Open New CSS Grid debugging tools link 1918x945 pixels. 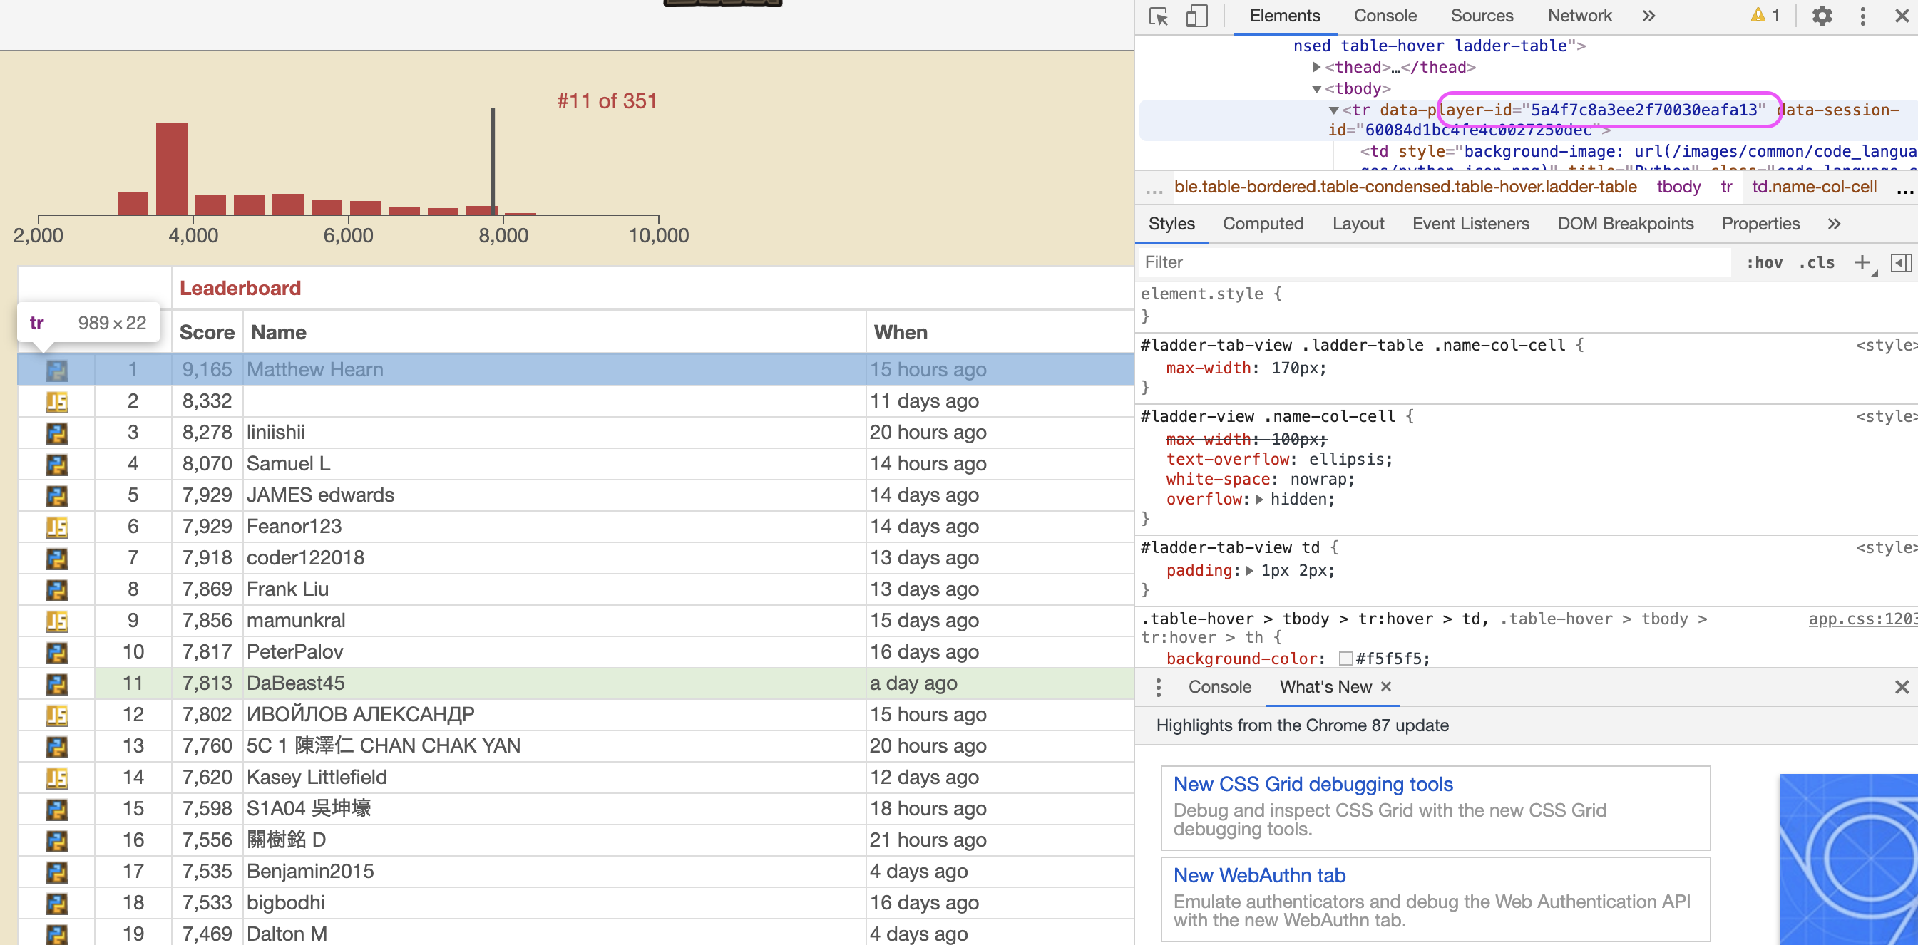tap(1312, 783)
